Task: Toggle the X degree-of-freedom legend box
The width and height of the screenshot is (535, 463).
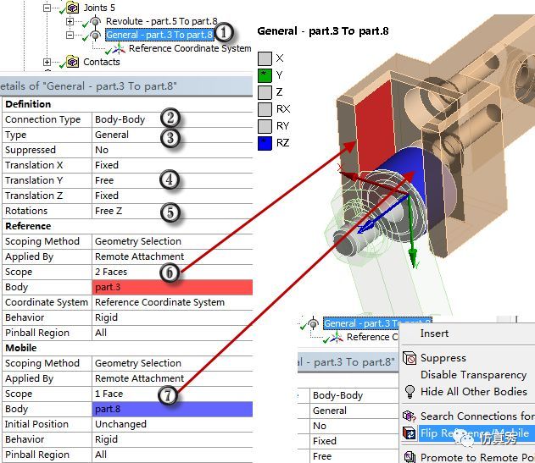Action: tap(265, 58)
